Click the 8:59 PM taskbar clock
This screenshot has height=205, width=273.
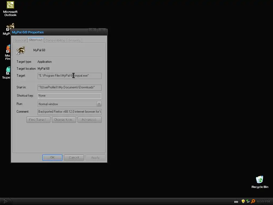coord(263,201)
